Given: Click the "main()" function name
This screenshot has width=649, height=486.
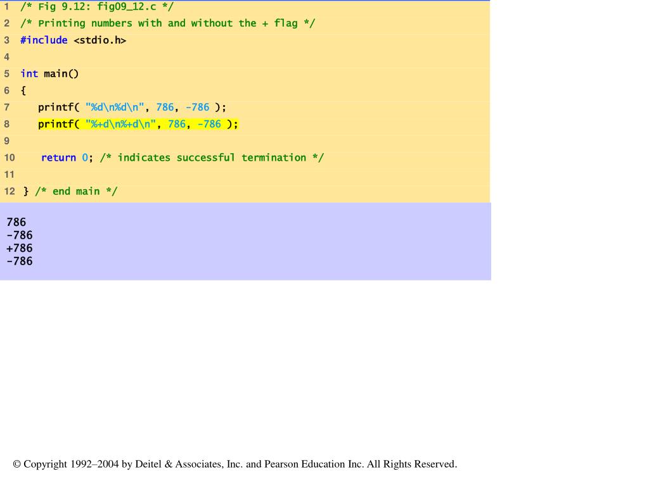Looking at the screenshot, I should pyautogui.click(x=61, y=73).
